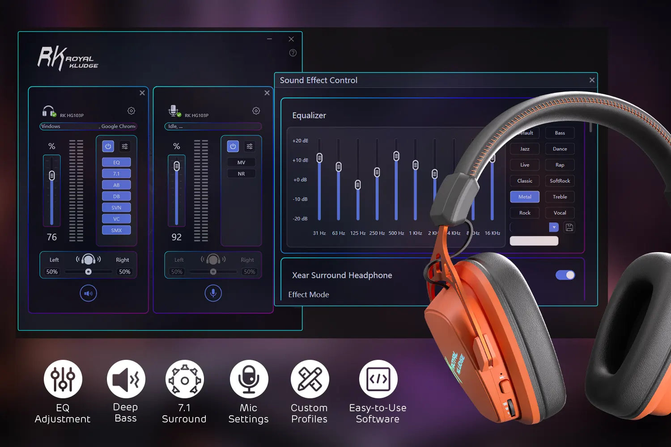671x447 pixels.
Task: Click the 125 Hz equalizer slider handle
Action: (358, 185)
